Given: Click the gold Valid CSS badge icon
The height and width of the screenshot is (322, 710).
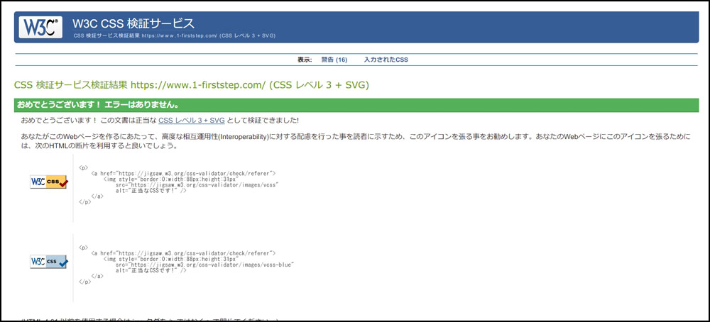Looking at the screenshot, I should [49, 182].
